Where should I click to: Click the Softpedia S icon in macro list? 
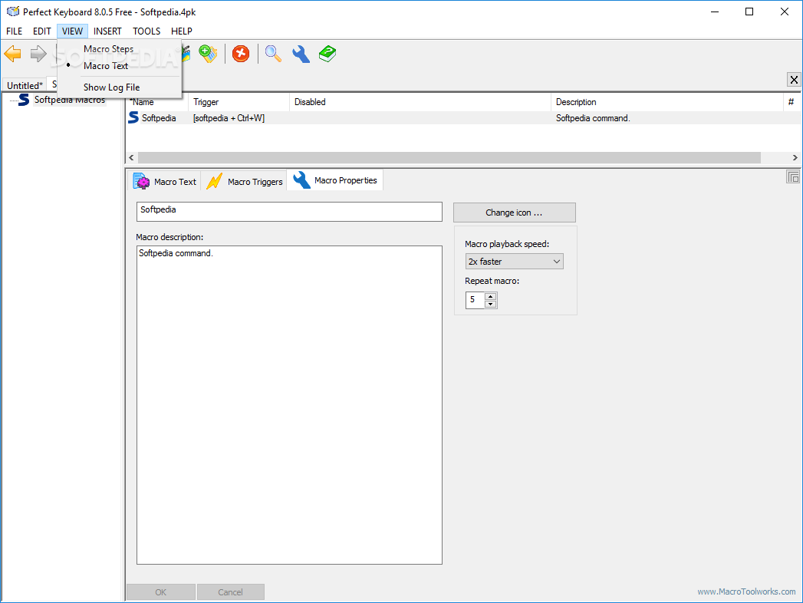click(x=133, y=118)
